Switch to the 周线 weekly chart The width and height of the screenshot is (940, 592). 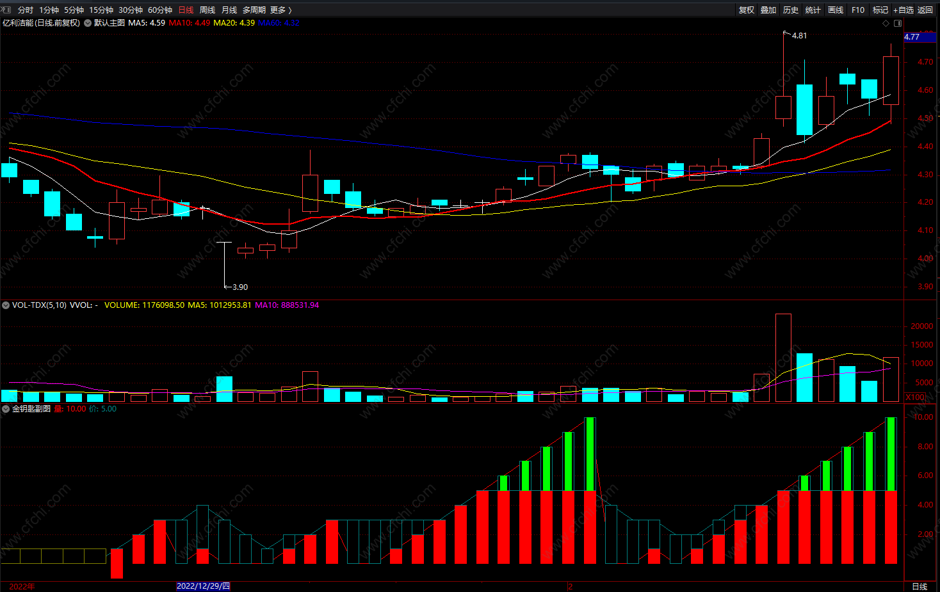point(207,10)
